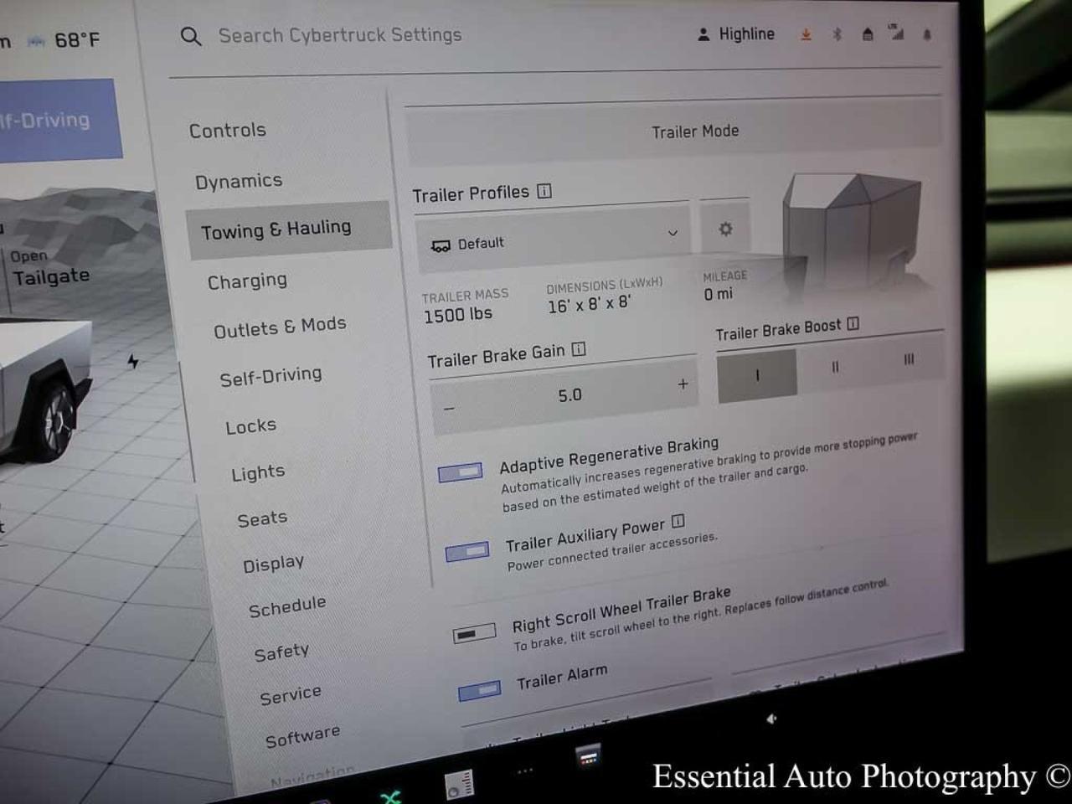Tap the Trailer Mode button

coord(674,132)
